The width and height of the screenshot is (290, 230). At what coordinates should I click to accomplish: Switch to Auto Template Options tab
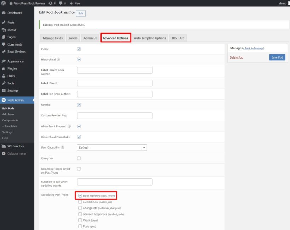150,38
